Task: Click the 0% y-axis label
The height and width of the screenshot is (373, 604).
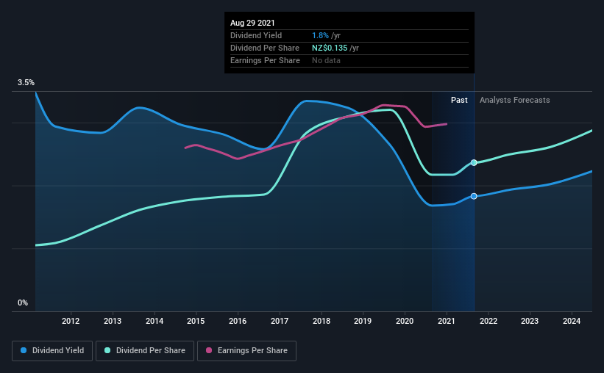Action: [23, 303]
